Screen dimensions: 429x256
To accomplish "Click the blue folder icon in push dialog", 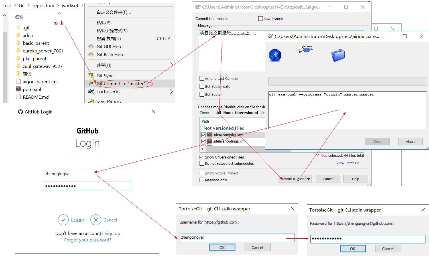I will (338, 55).
